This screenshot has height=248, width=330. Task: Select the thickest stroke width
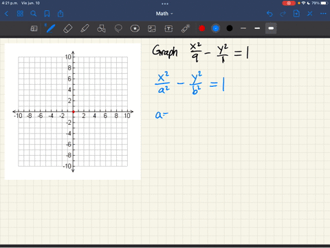coord(271,28)
